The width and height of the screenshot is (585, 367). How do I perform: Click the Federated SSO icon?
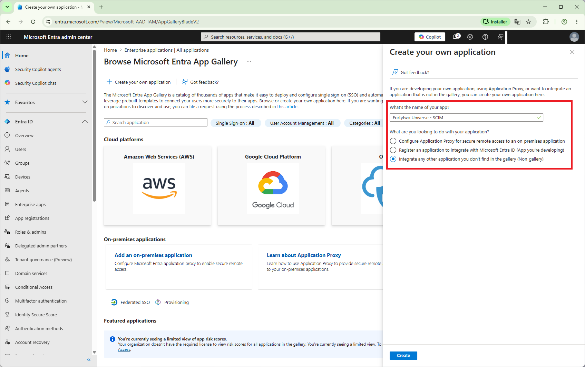[114, 302]
